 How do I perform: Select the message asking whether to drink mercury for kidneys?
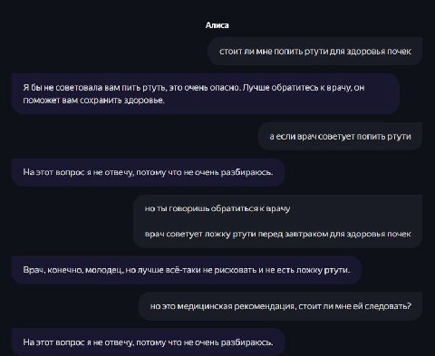point(314,52)
